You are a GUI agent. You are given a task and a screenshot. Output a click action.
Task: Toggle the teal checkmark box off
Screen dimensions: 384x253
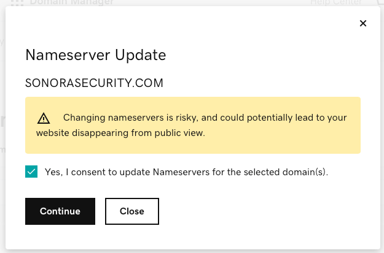pos(31,172)
